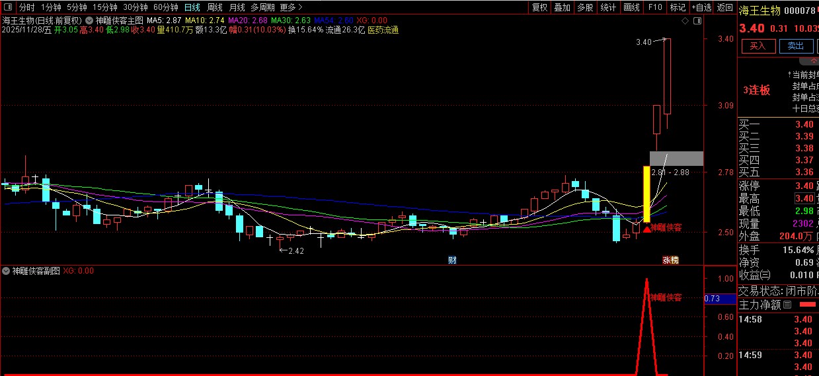Select the 1分钟 period tab

point(51,7)
